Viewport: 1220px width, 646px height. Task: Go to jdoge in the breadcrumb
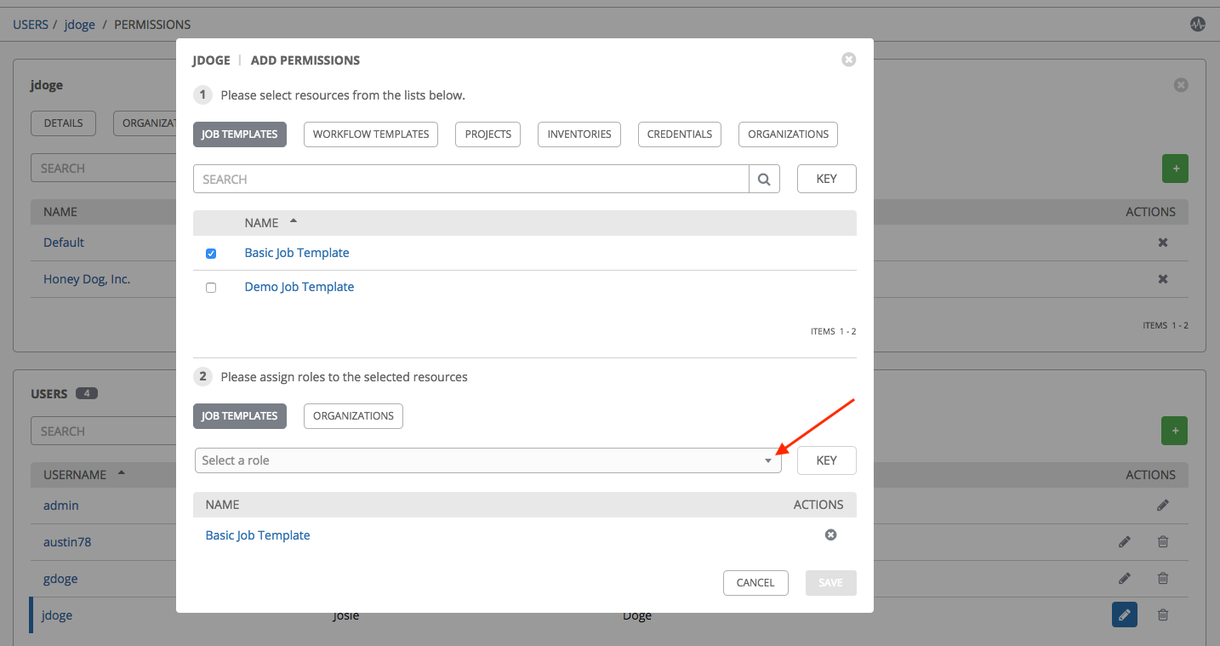point(80,25)
